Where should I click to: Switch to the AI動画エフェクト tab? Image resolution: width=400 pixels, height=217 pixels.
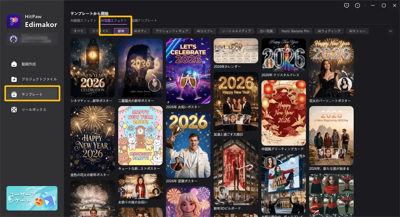coord(83,21)
